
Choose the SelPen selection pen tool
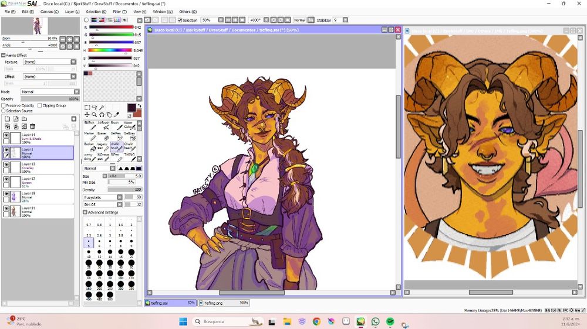[x=116, y=136]
